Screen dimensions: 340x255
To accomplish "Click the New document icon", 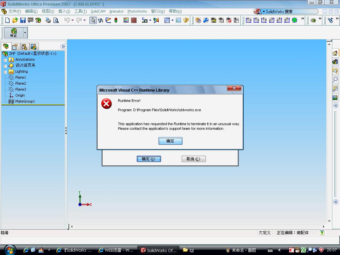I will click(x=7, y=20).
